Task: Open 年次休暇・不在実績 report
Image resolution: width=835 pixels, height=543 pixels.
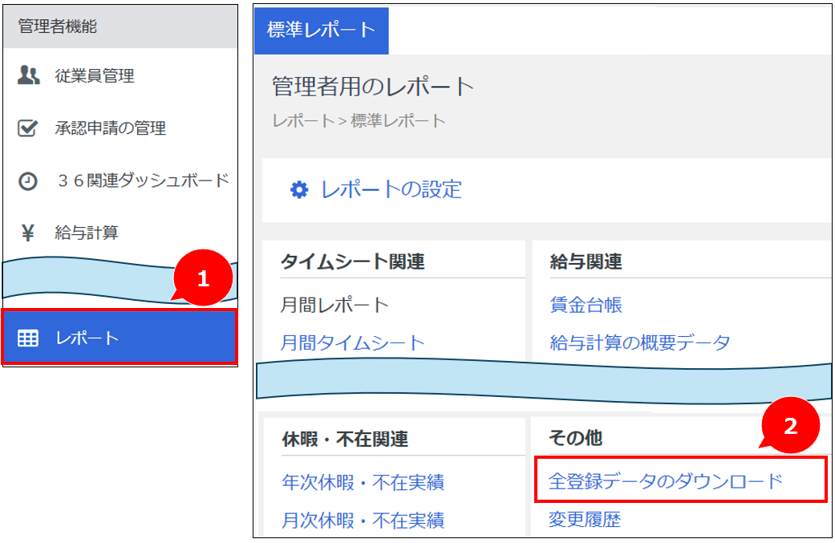Action: point(363,482)
